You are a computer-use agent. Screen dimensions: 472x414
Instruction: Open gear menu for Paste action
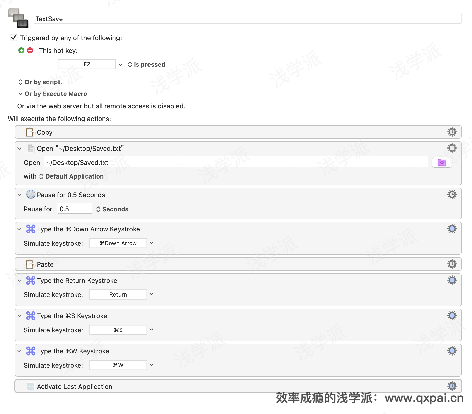(x=452, y=264)
